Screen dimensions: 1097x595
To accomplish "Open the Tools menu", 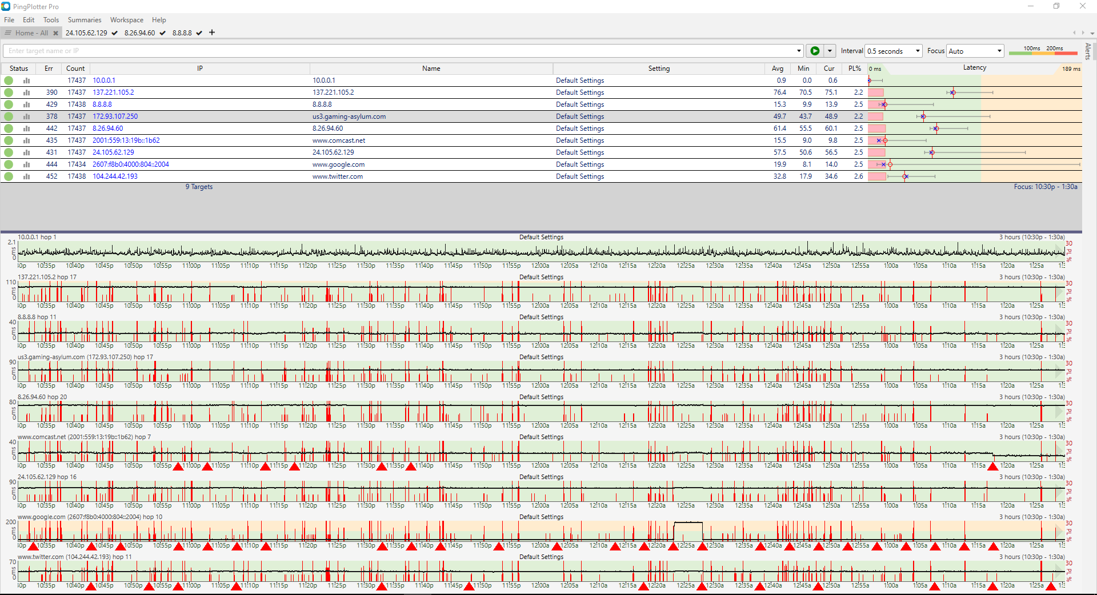I will [x=51, y=20].
